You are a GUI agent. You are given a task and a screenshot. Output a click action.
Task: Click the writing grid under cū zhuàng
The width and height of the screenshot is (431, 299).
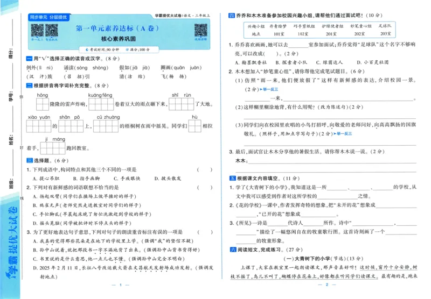point(106,126)
